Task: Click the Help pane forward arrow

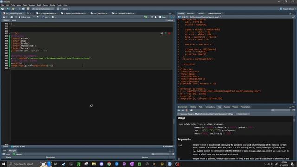Action: click(x=183, y=110)
